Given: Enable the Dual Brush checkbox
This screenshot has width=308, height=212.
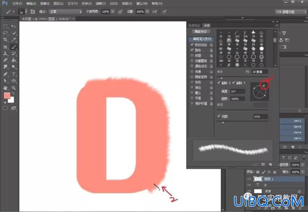Looking at the screenshot, I should pos(192,61).
